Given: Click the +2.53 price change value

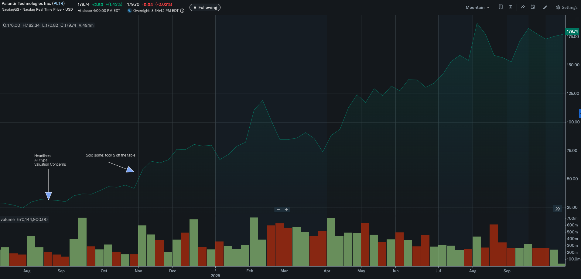Looking at the screenshot, I should tap(97, 5).
